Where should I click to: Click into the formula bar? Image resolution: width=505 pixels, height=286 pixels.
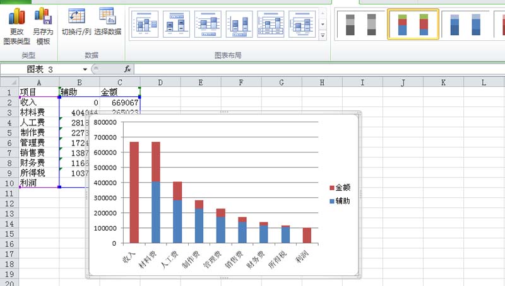tap(319, 69)
